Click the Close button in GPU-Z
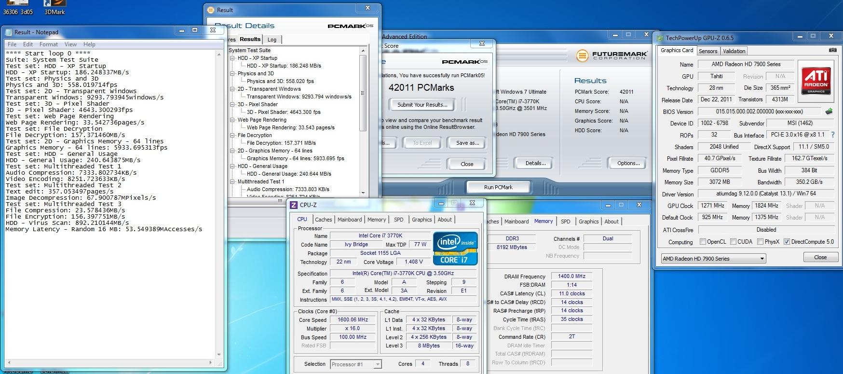 [820, 257]
